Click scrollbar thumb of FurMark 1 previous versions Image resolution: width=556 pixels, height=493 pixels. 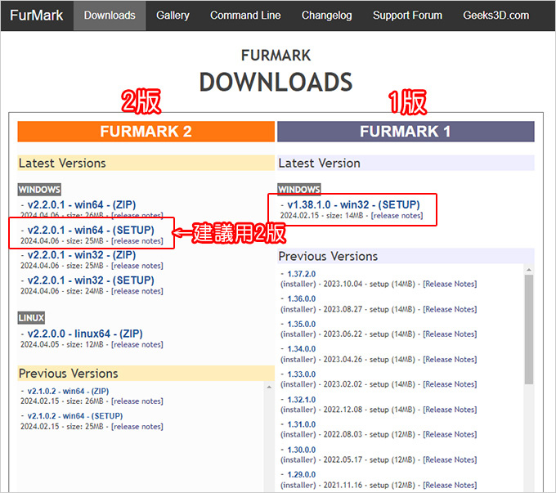(529, 329)
